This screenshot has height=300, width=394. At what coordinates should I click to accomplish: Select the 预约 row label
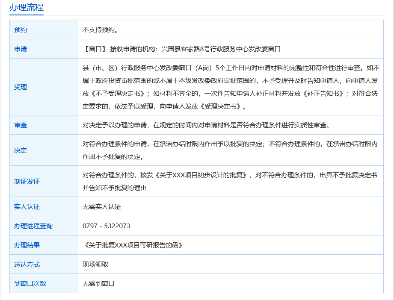(21, 30)
